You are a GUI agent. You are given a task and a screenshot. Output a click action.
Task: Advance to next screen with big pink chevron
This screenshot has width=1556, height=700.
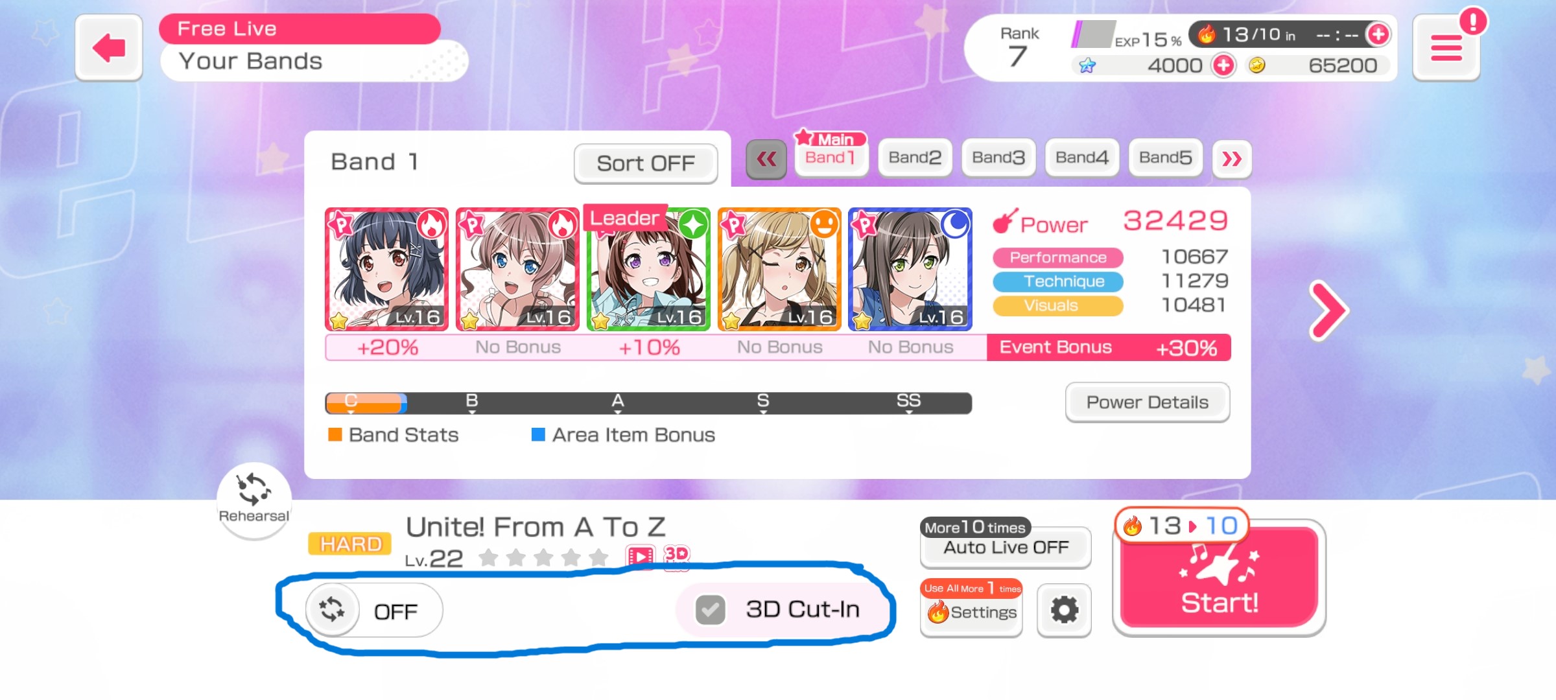click(1328, 310)
